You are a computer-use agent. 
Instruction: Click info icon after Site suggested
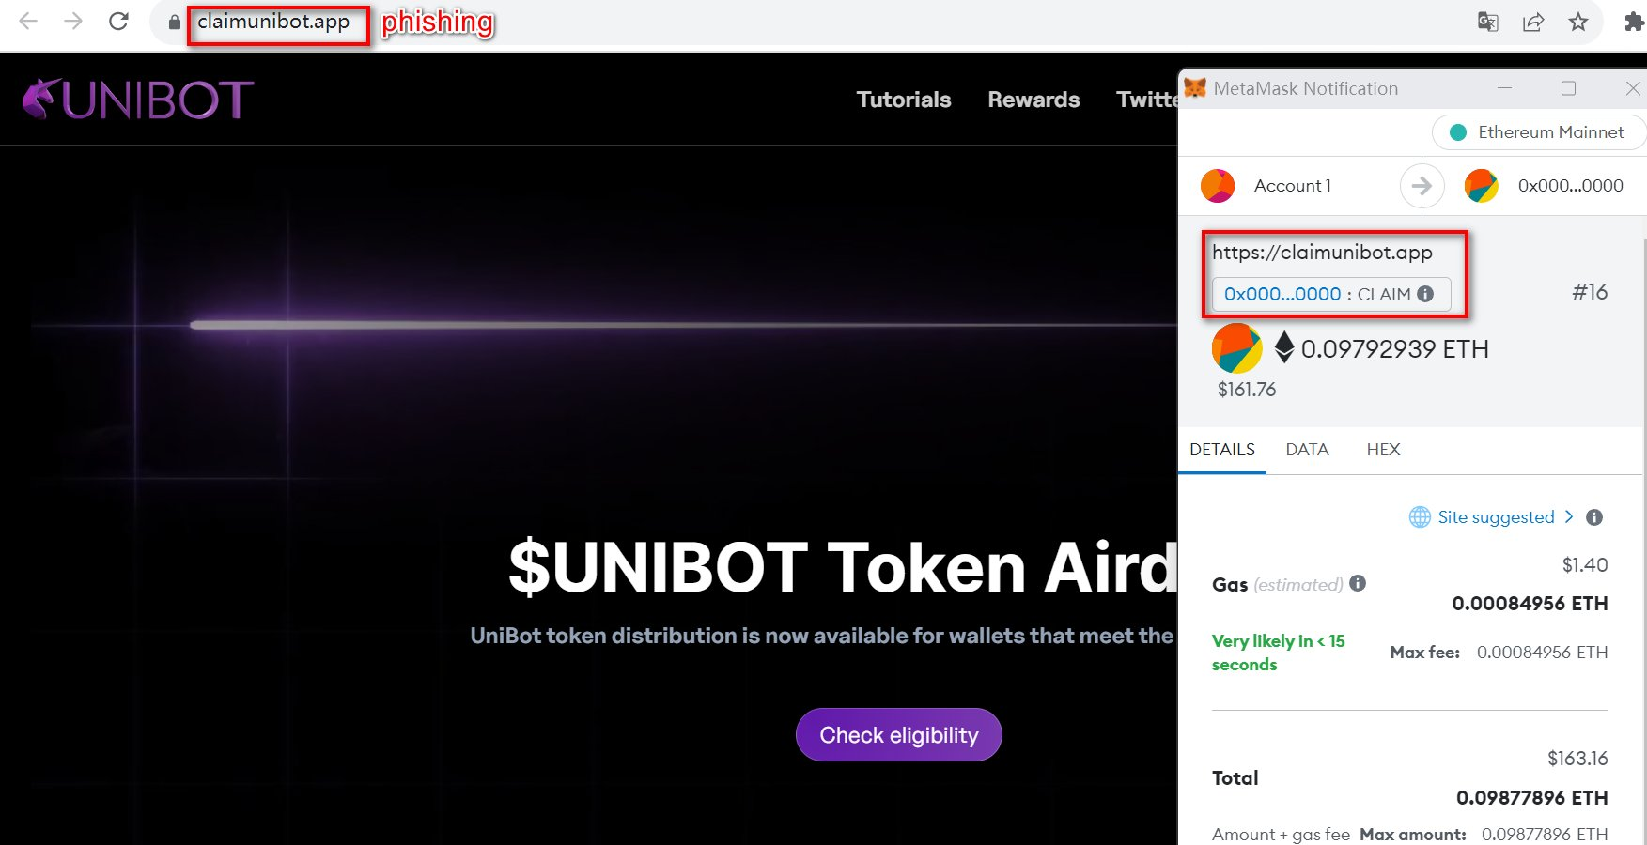pyautogui.click(x=1594, y=517)
